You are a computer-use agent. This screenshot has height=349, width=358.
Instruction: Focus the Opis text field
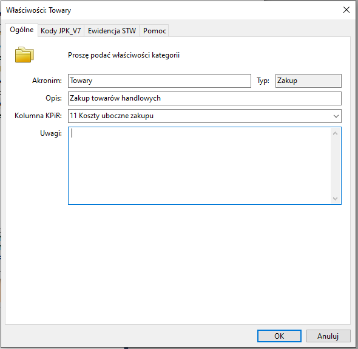pos(204,98)
